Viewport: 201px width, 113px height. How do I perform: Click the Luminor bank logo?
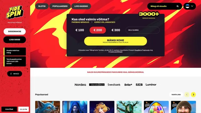point(151,84)
